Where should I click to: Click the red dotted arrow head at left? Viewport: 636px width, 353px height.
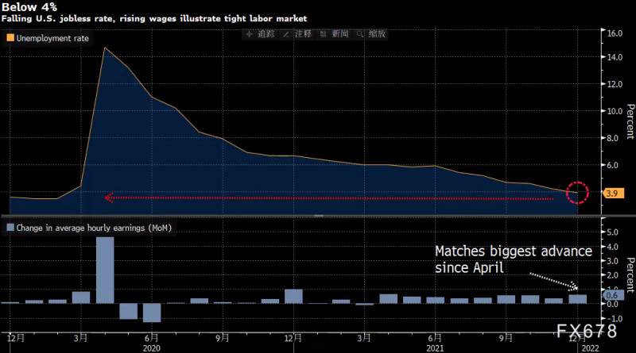pos(107,198)
